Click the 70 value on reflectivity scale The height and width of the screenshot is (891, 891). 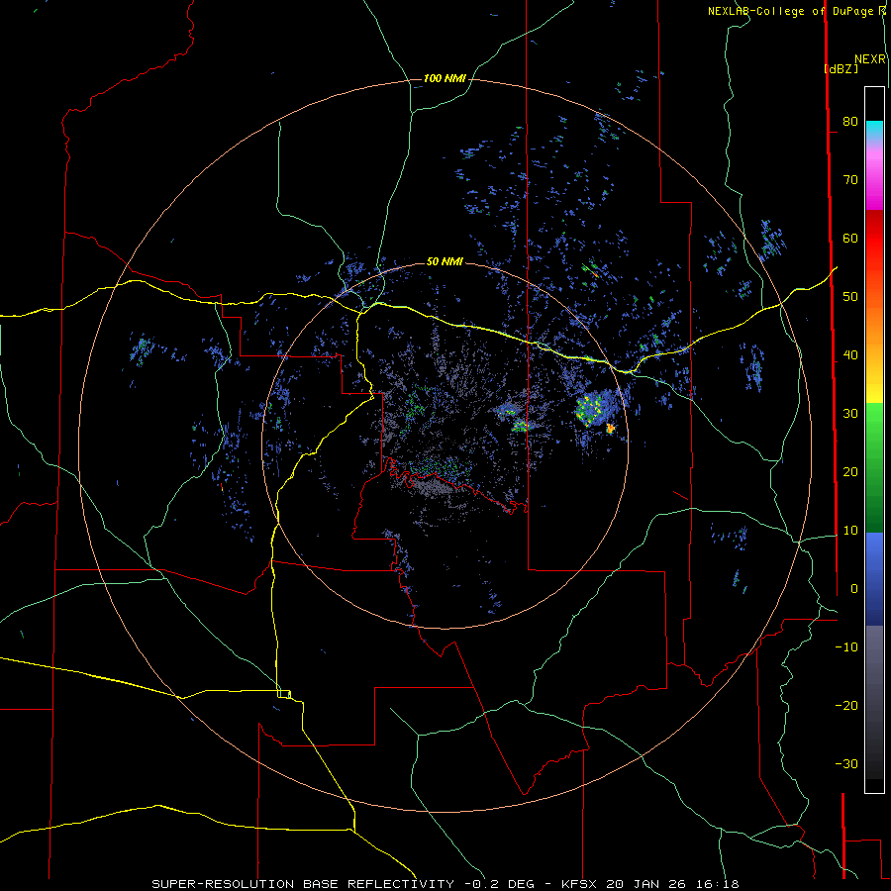(850, 179)
